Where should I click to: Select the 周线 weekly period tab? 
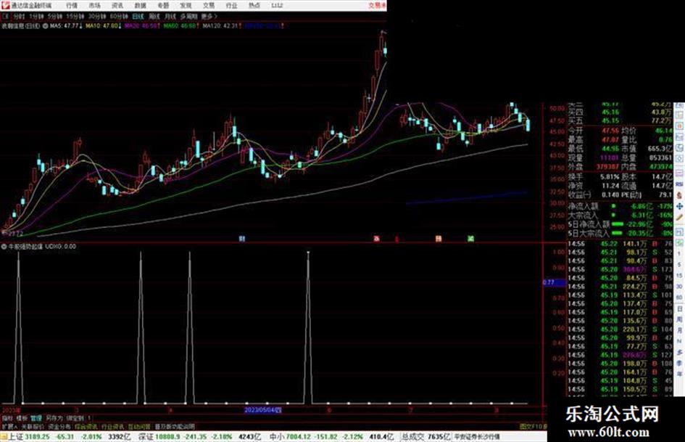154,16
